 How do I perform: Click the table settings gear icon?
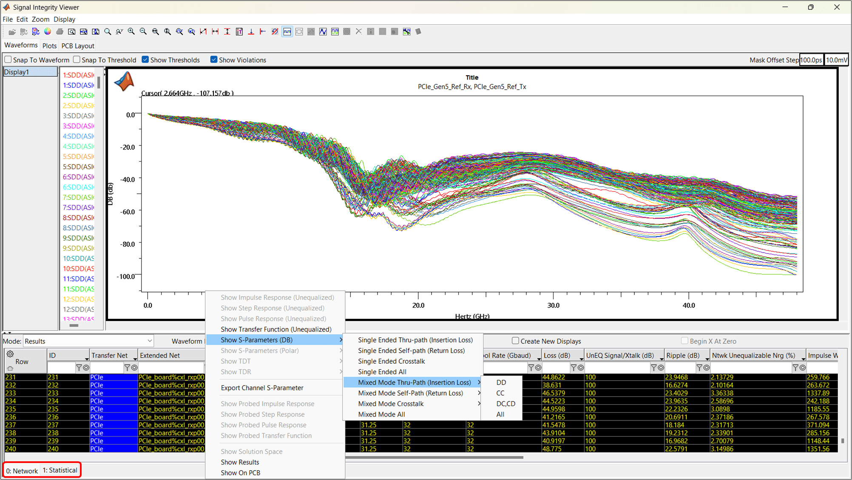(10, 354)
